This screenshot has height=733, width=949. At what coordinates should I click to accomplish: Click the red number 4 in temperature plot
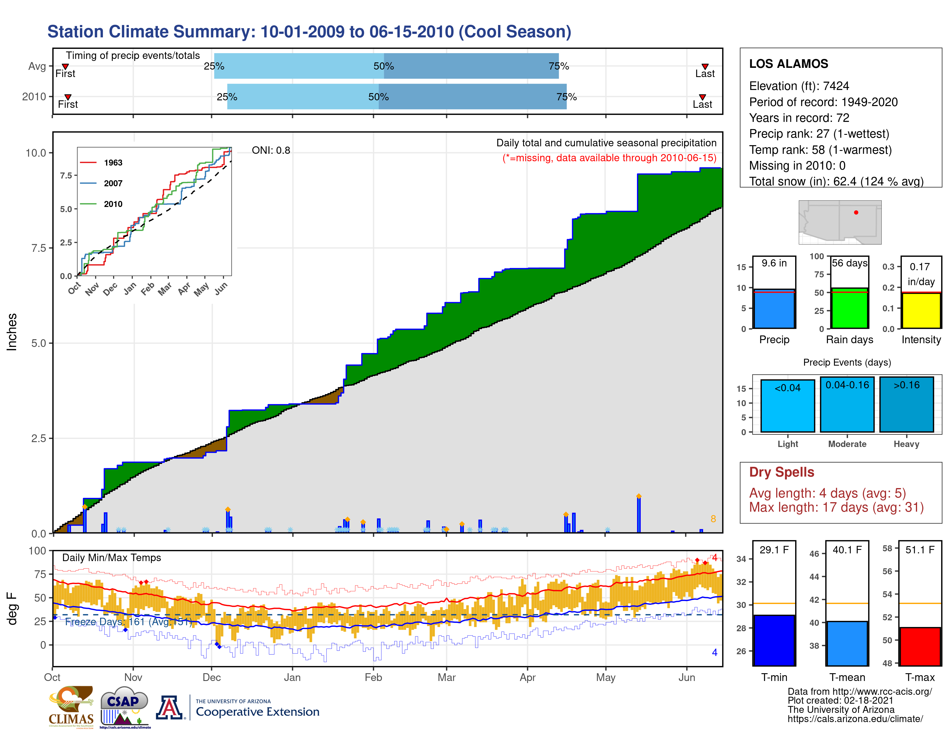point(714,558)
